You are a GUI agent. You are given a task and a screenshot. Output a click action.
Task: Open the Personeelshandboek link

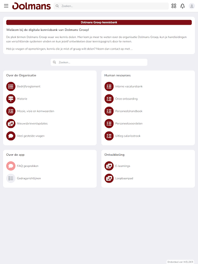click(x=129, y=111)
